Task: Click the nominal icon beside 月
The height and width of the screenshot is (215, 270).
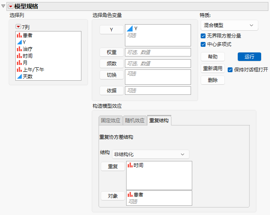Action: click(19, 63)
